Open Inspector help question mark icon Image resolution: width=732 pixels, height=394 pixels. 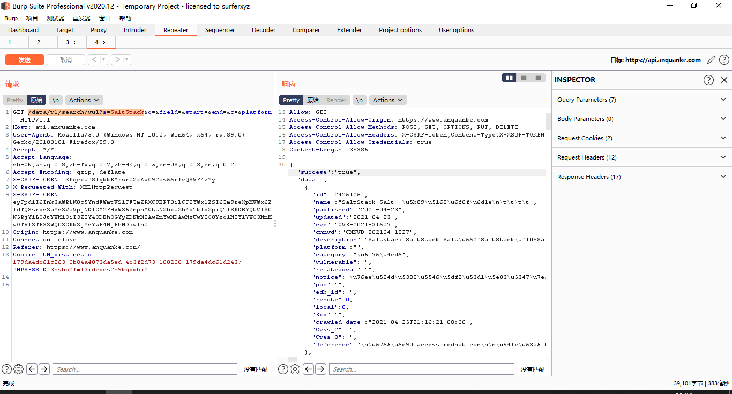708,80
